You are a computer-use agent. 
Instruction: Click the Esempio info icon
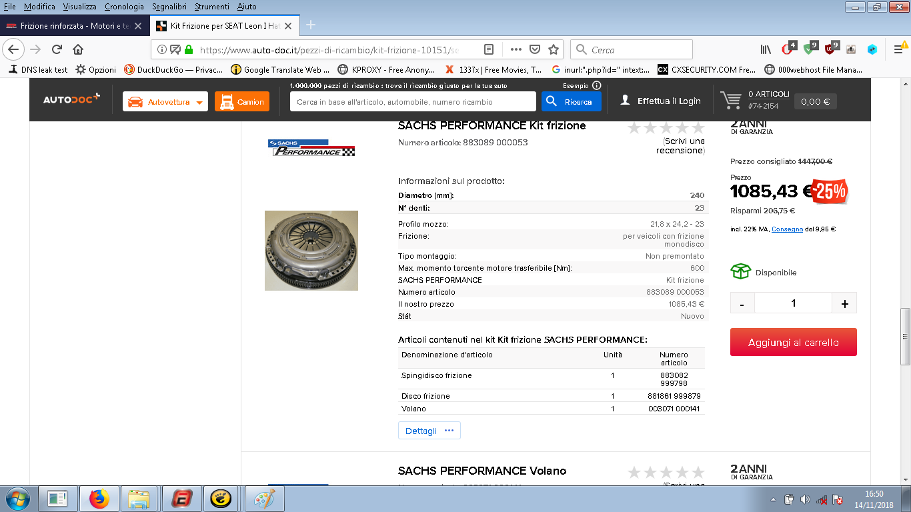coord(596,85)
